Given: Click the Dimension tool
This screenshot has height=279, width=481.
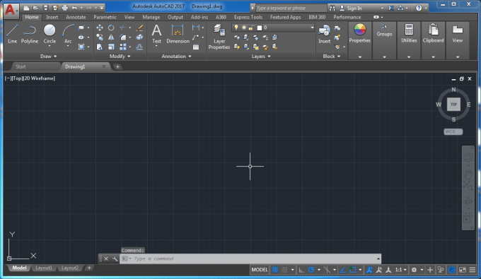Looking at the screenshot, I should (178, 34).
